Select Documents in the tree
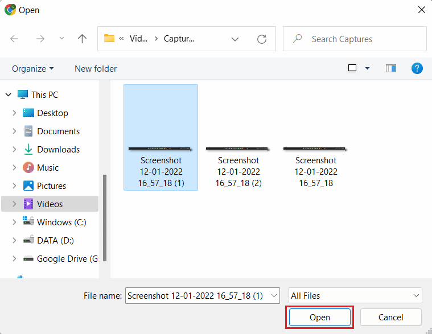Viewport: 432px width, 334px height. [58, 131]
